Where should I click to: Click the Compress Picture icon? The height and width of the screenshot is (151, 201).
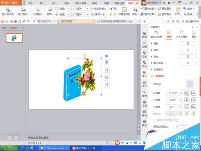pos(38,10)
